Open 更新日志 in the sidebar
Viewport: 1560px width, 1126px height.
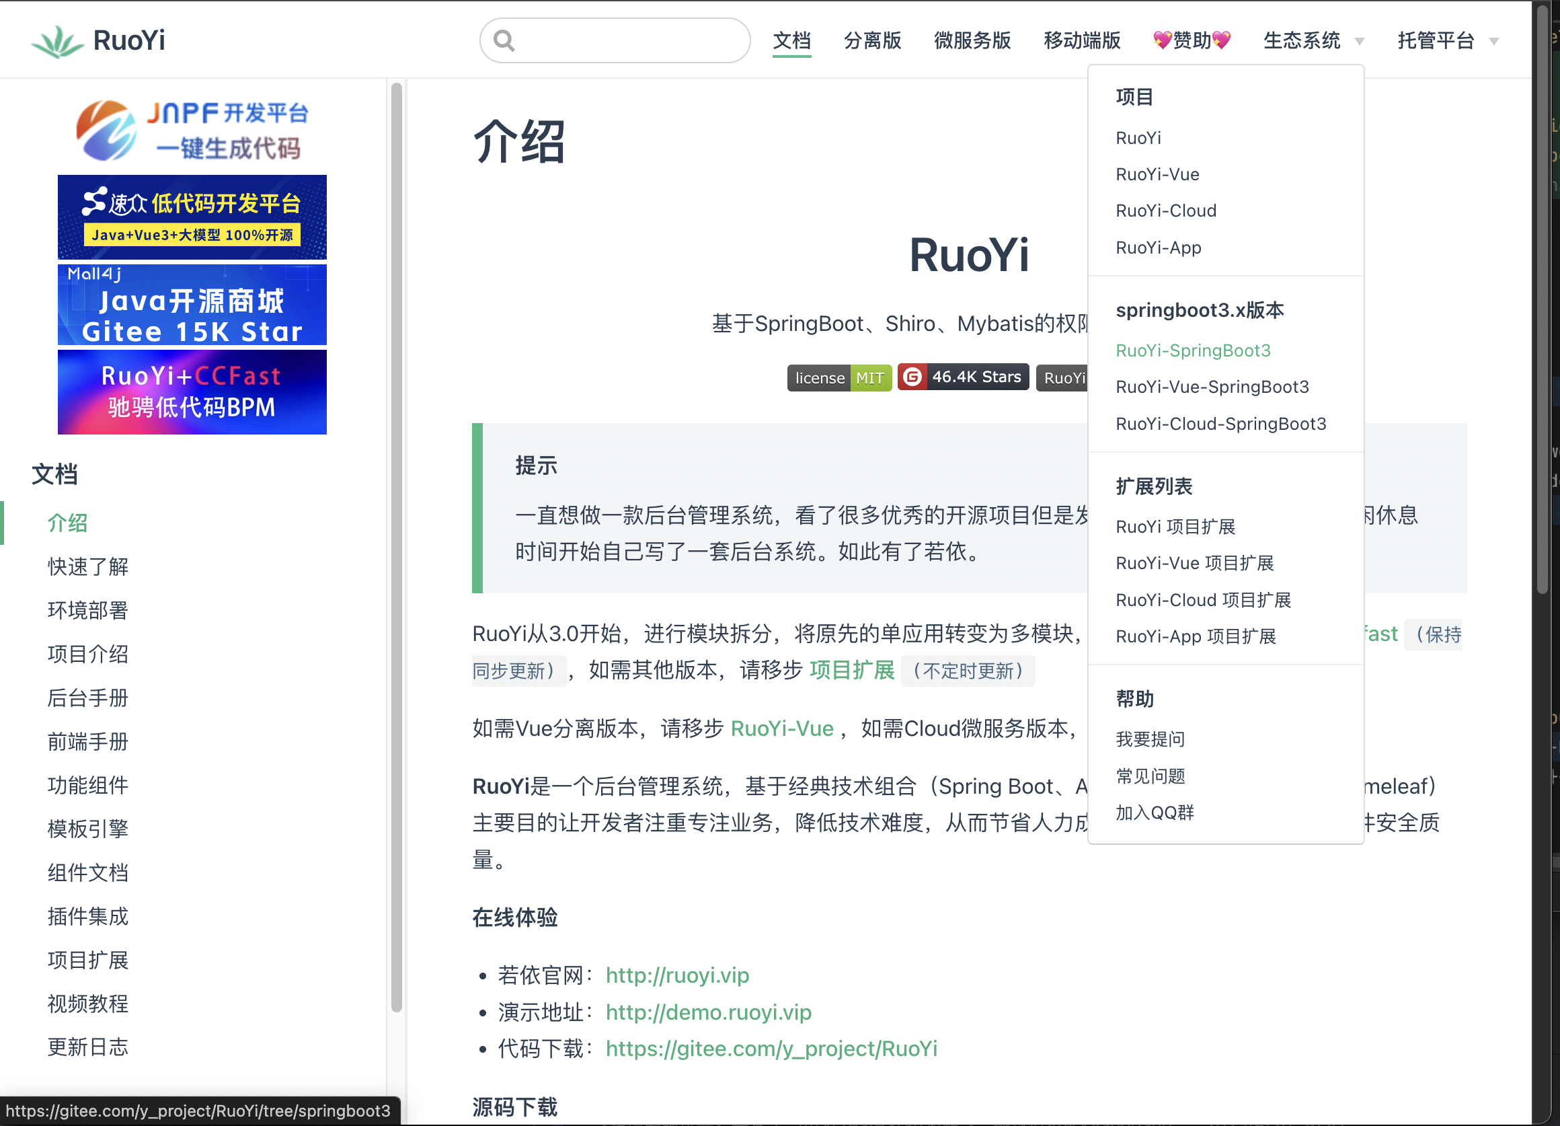click(88, 1047)
